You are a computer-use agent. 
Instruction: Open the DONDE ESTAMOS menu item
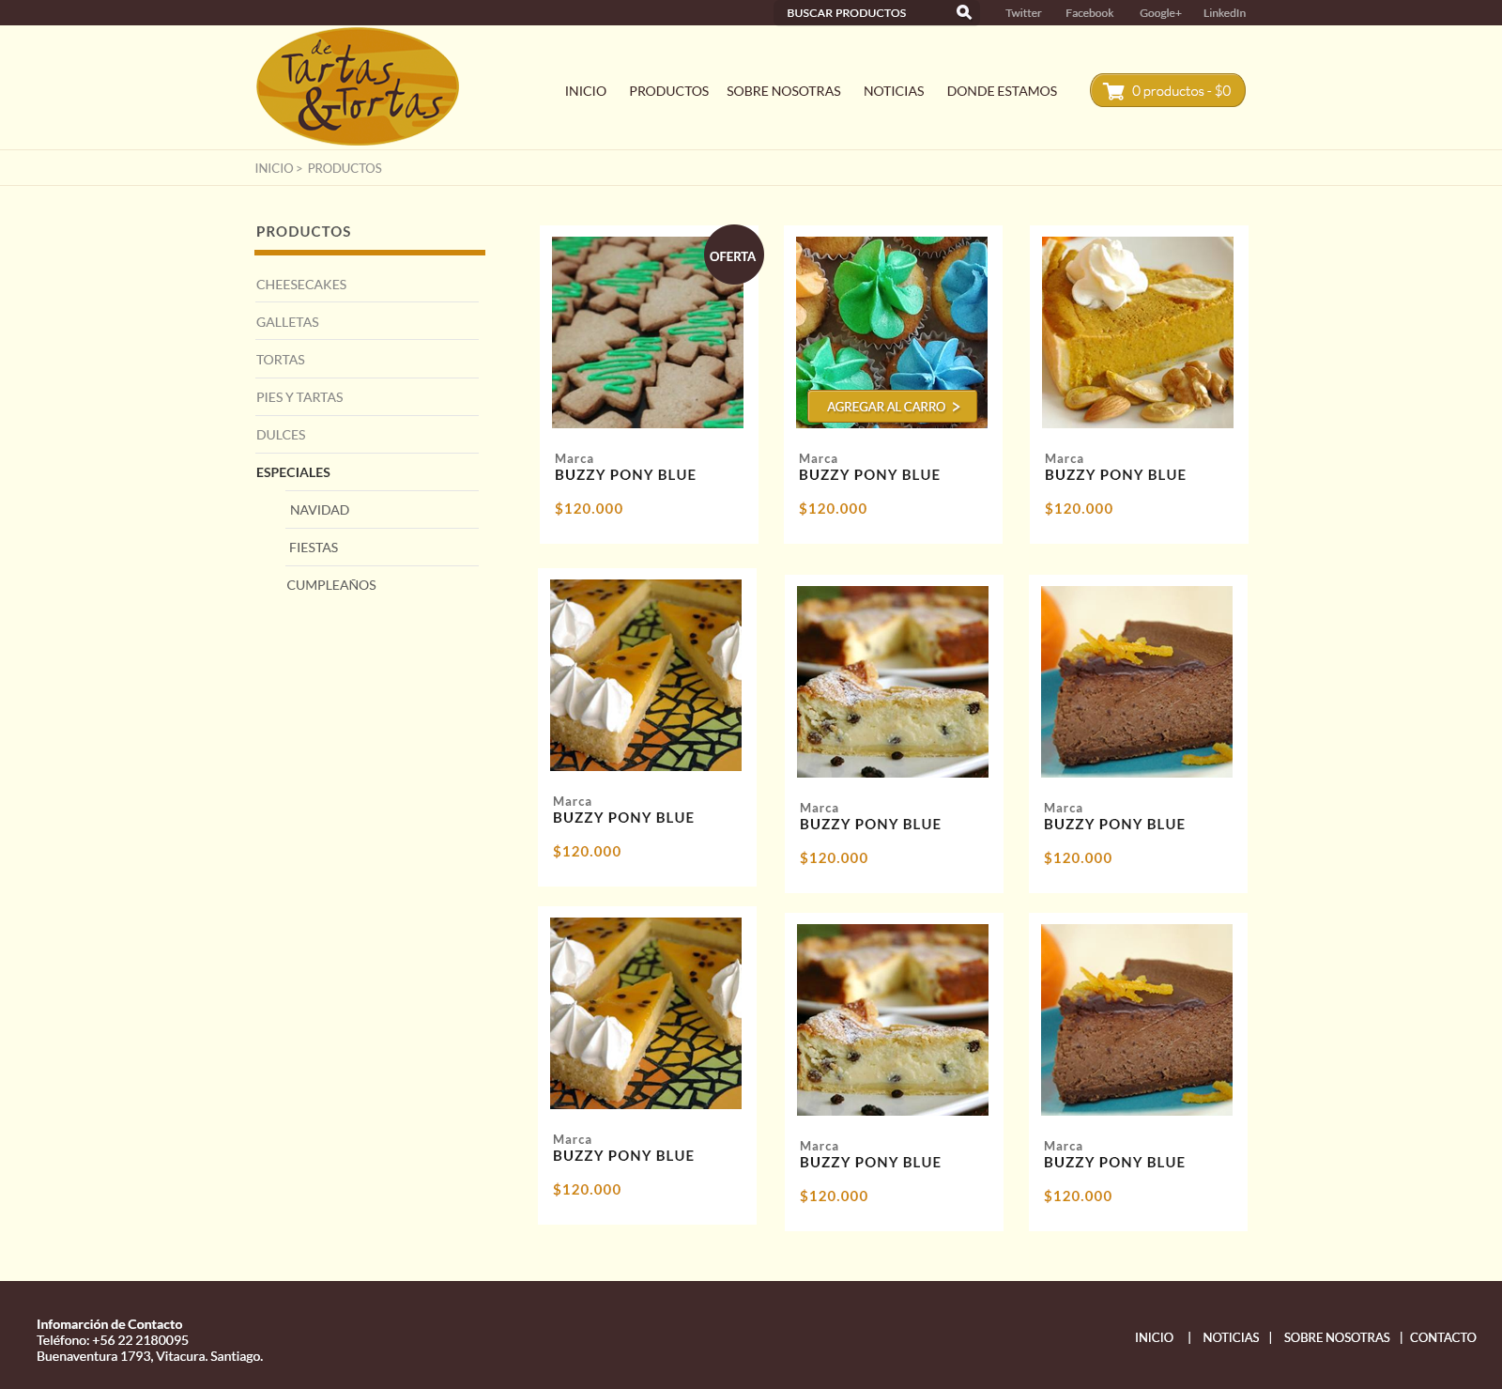click(1002, 91)
